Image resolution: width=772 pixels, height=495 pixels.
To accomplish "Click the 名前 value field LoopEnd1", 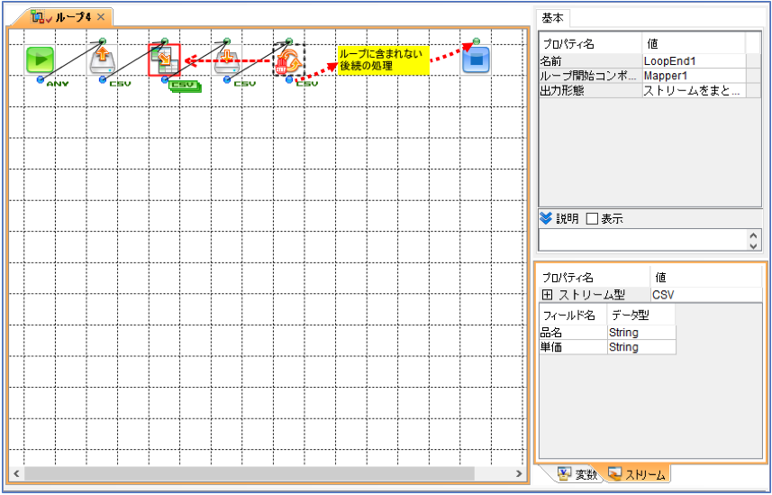I will click(x=695, y=61).
